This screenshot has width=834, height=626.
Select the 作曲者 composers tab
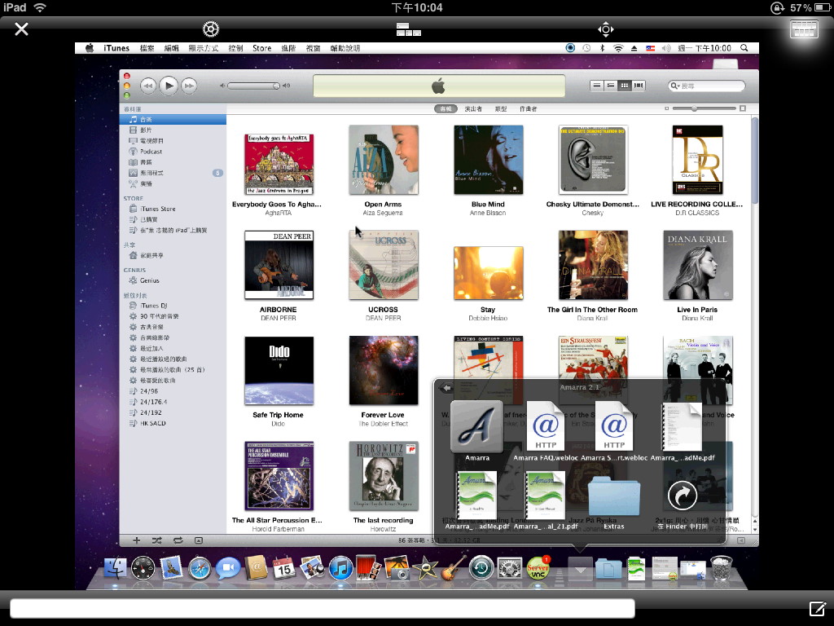(x=528, y=108)
